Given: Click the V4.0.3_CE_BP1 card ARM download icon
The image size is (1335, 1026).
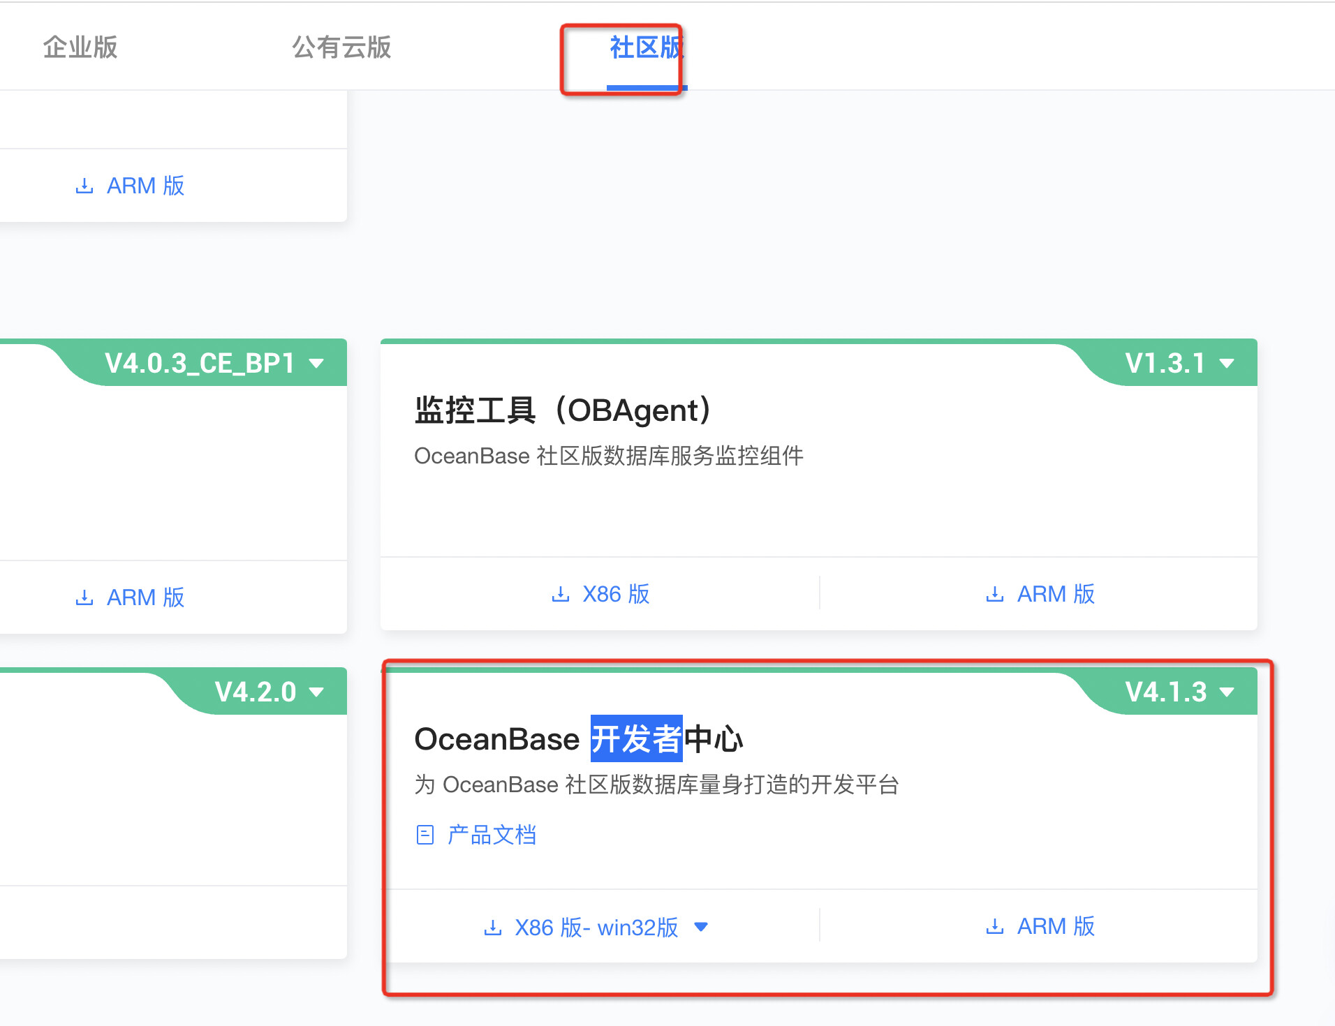Looking at the screenshot, I should click(x=84, y=597).
